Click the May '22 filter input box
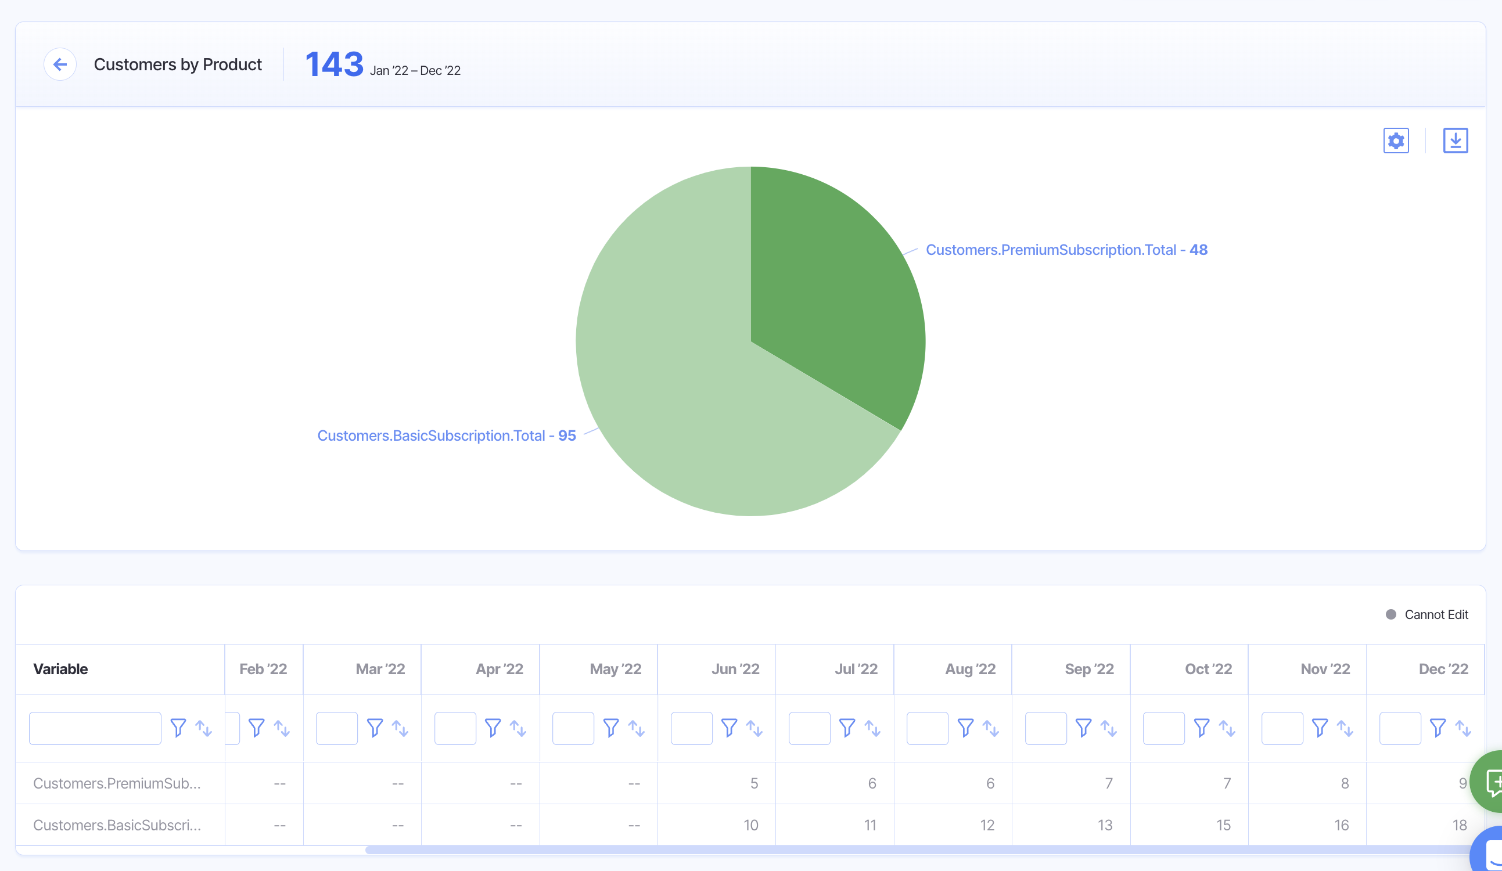Image resolution: width=1502 pixels, height=871 pixels. [573, 728]
